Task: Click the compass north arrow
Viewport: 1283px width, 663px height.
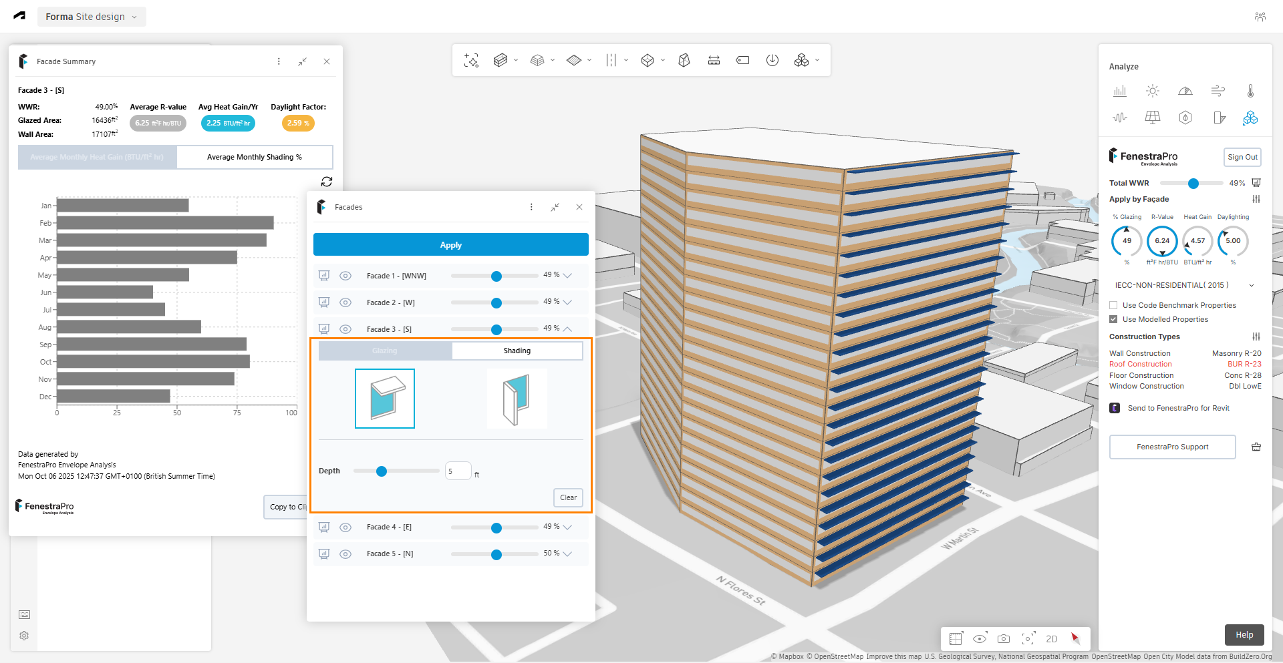Action: point(1075,639)
